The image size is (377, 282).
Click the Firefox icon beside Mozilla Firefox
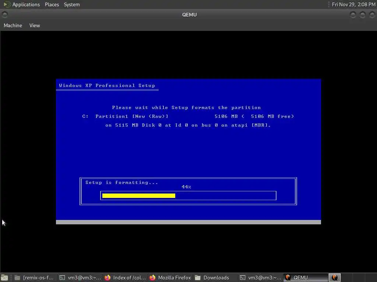coord(152,278)
